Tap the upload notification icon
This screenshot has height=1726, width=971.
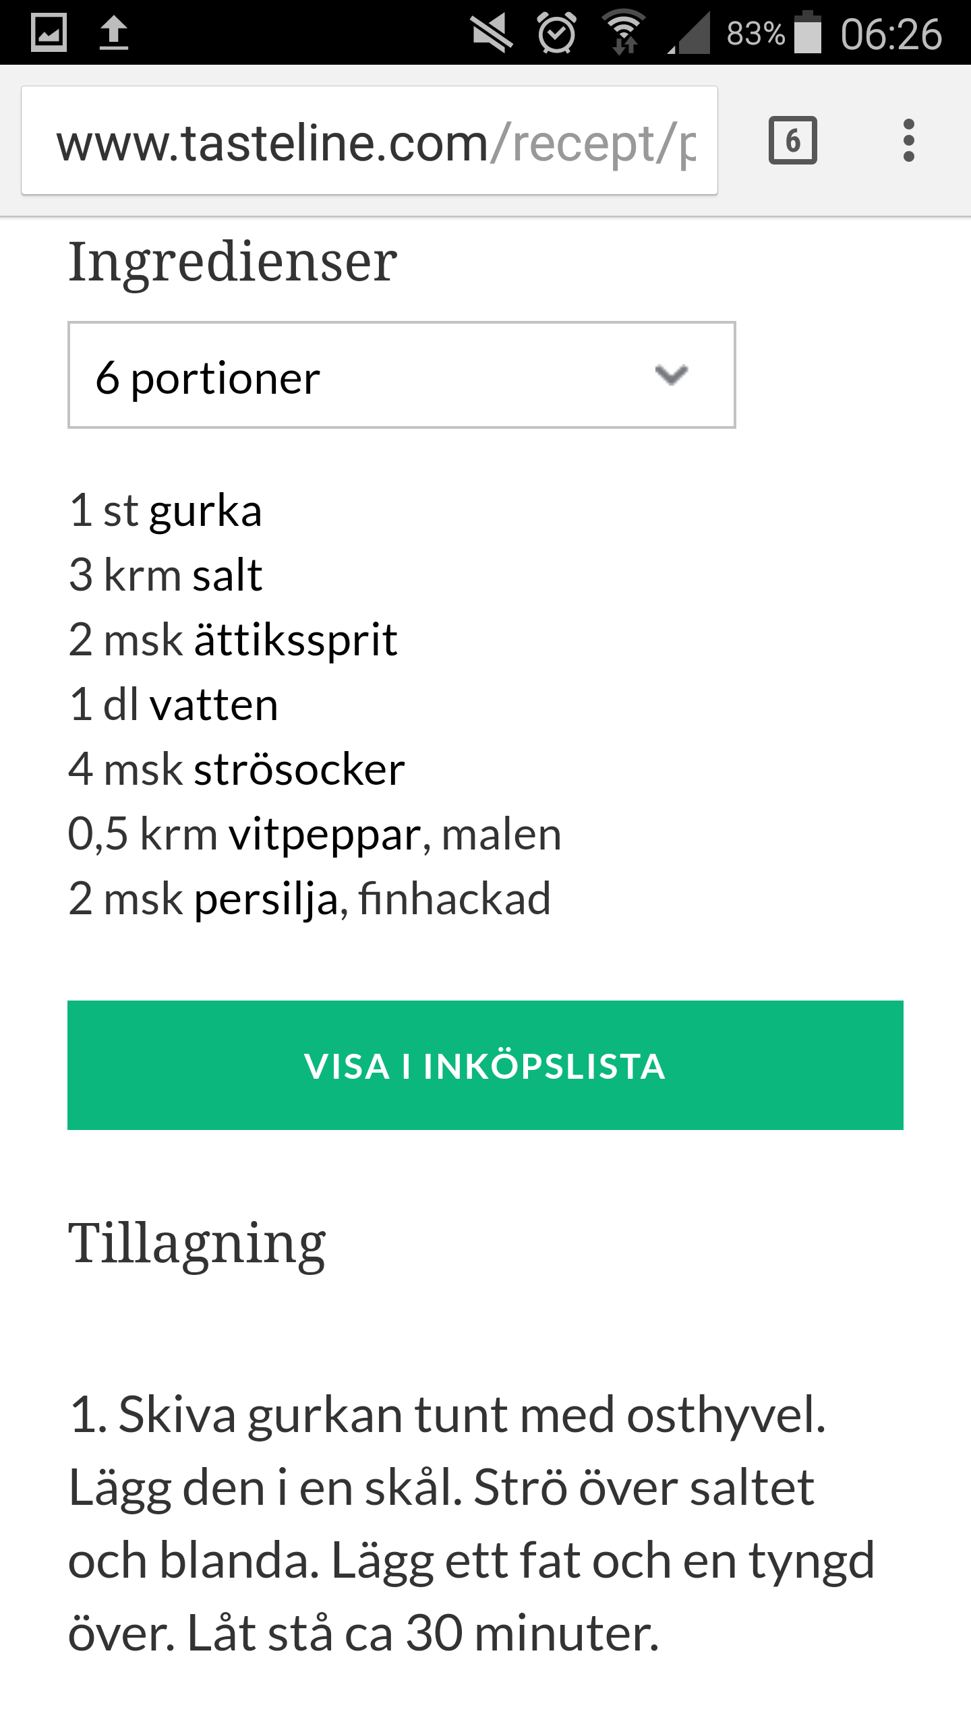tap(113, 32)
